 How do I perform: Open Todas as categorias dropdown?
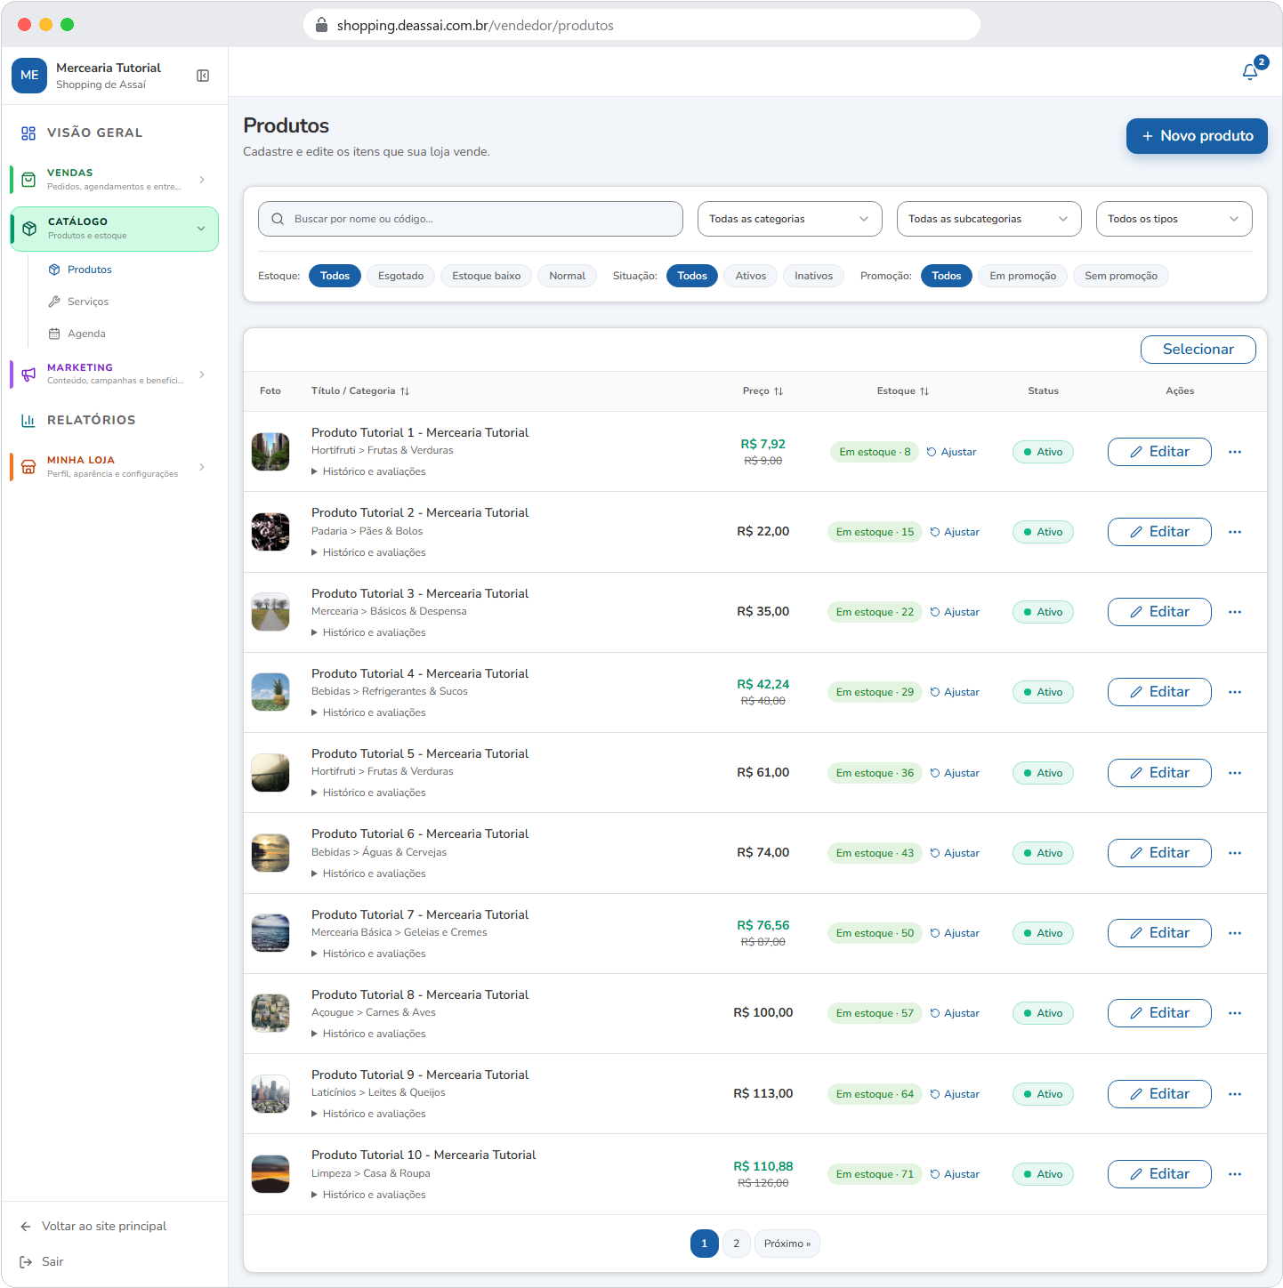(x=789, y=219)
